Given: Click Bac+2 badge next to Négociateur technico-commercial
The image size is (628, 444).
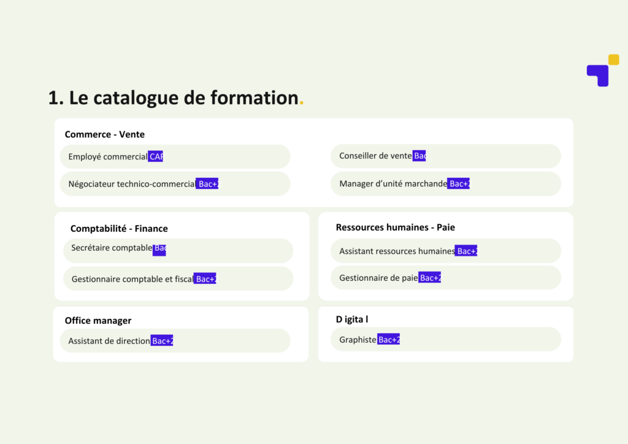Looking at the screenshot, I should click(207, 183).
